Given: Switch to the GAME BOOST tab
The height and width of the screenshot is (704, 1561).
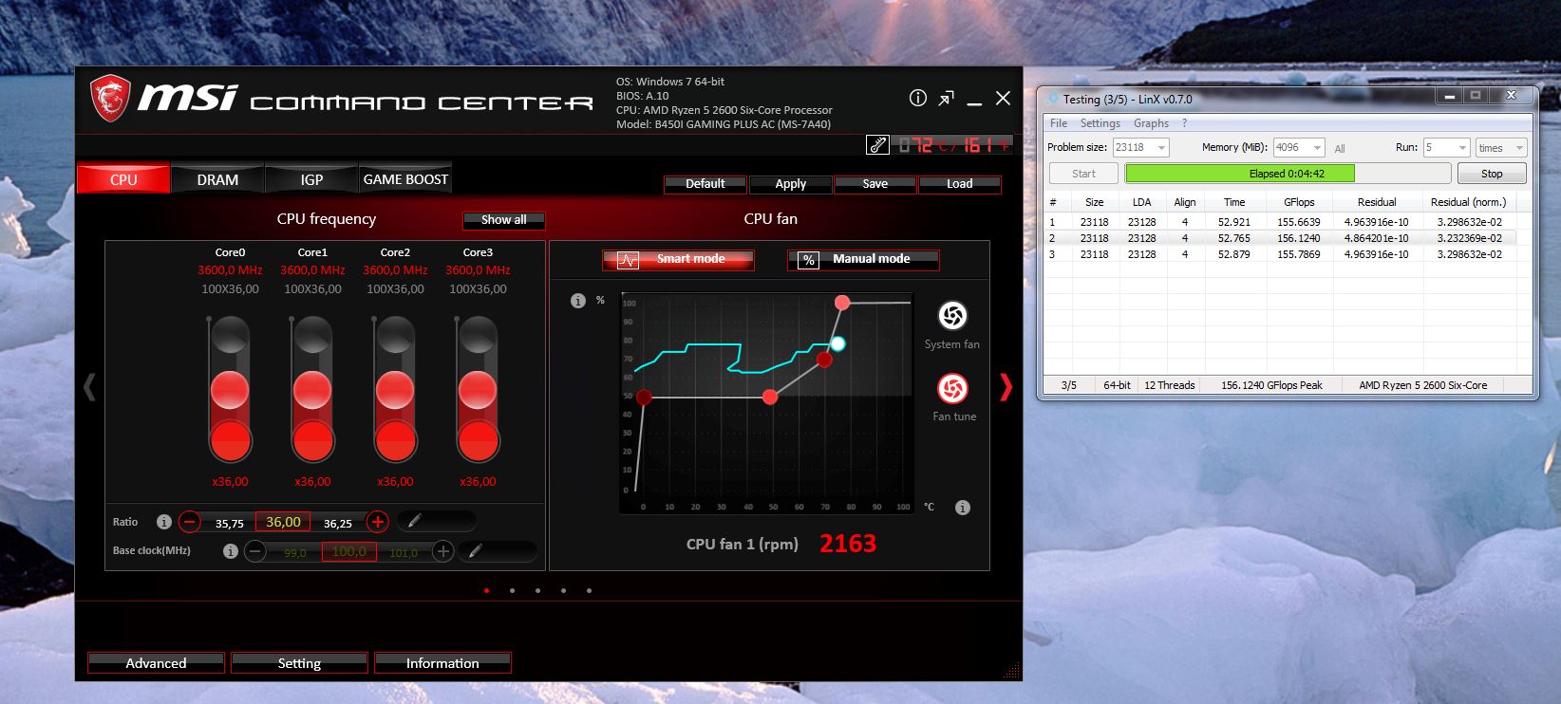Looking at the screenshot, I should [405, 179].
